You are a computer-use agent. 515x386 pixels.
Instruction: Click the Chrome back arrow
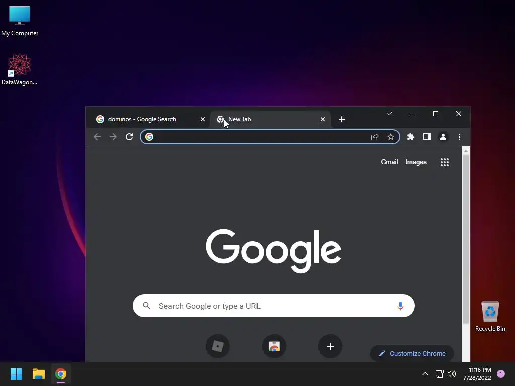point(97,137)
